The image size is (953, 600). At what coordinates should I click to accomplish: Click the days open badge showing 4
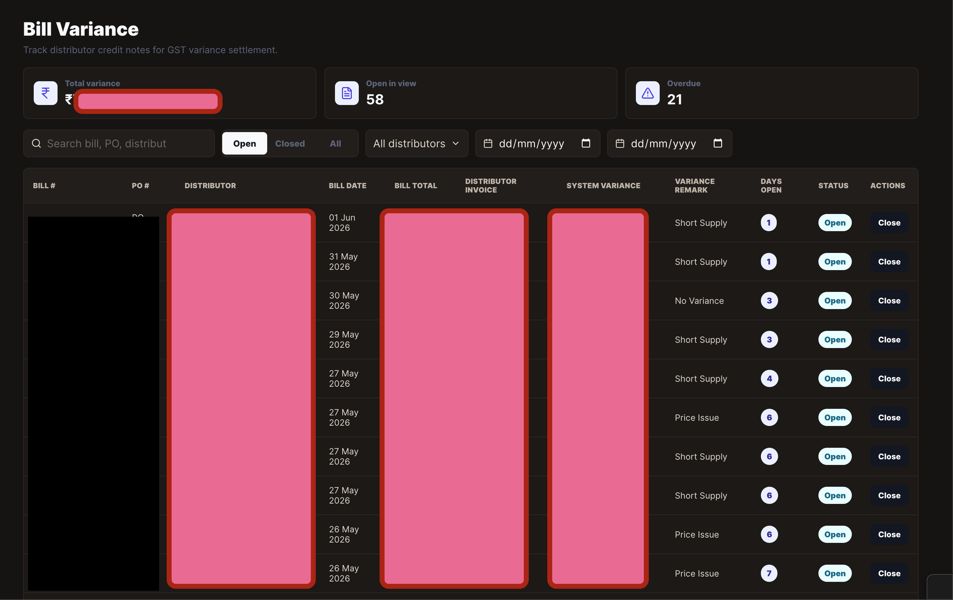coord(769,379)
